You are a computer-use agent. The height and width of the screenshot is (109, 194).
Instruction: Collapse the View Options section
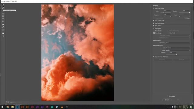[x=154, y=28]
